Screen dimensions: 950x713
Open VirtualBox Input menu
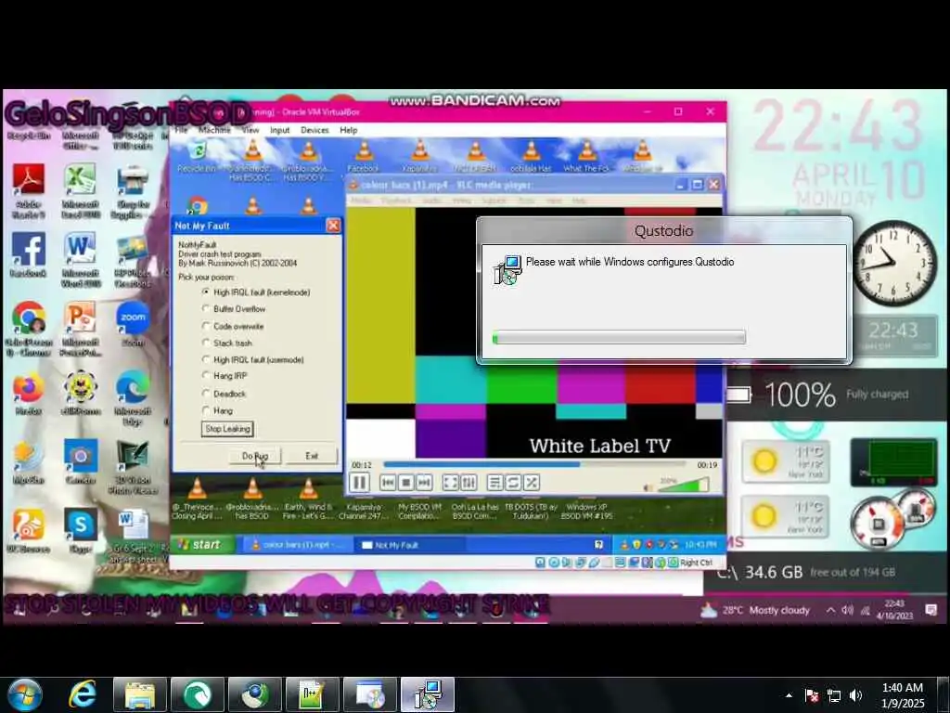pos(280,130)
